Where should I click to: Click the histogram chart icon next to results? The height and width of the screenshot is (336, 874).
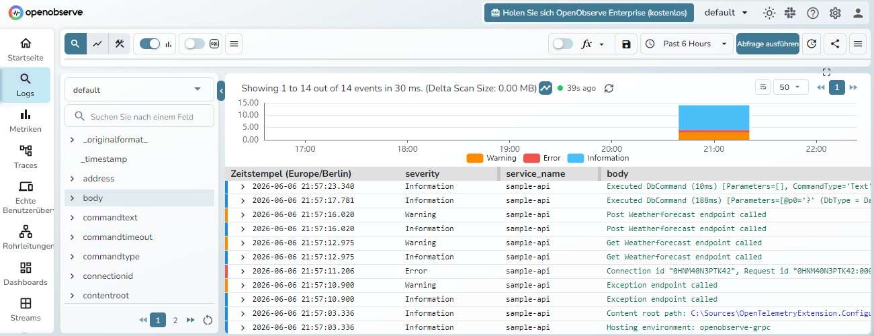[x=545, y=88]
